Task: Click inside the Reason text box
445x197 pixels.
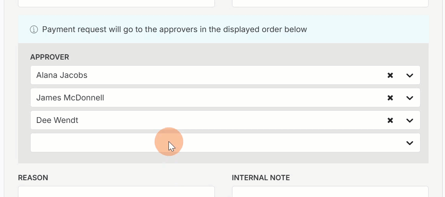Action: click(116, 192)
